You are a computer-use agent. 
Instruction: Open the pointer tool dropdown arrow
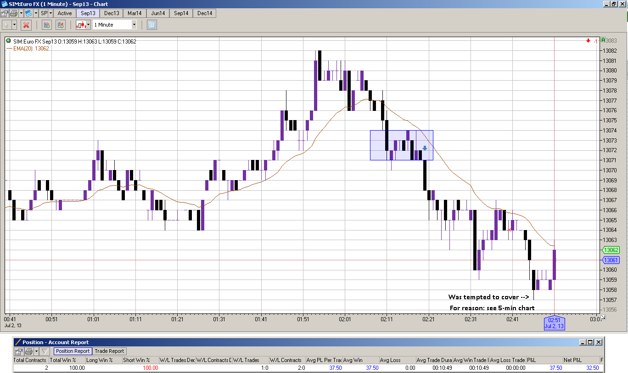(x=14, y=25)
